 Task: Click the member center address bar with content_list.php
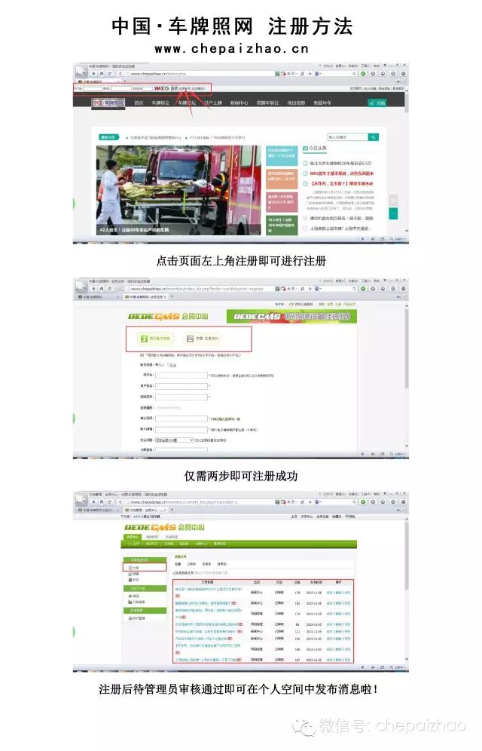point(201,502)
